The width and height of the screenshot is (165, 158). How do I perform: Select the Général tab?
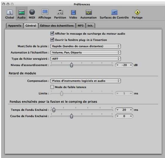pyautogui.click(x=31, y=26)
